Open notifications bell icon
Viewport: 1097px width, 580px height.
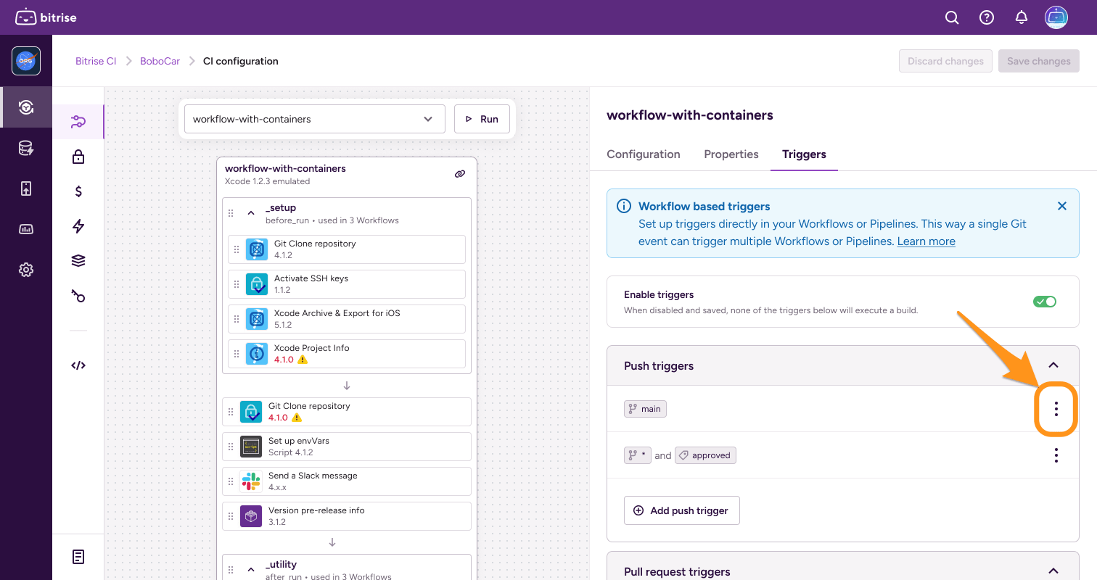pyautogui.click(x=1022, y=17)
